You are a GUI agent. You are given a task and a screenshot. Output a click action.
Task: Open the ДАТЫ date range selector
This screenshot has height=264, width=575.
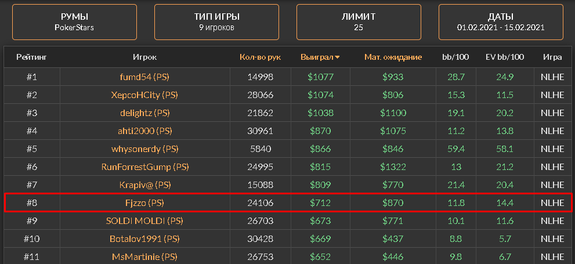(501, 22)
